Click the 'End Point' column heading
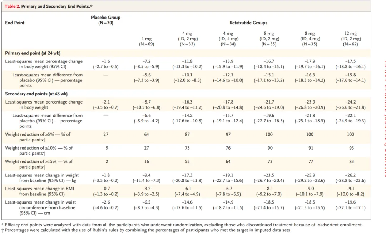The image size is (386, 235). pyautogui.click(x=15, y=23)
